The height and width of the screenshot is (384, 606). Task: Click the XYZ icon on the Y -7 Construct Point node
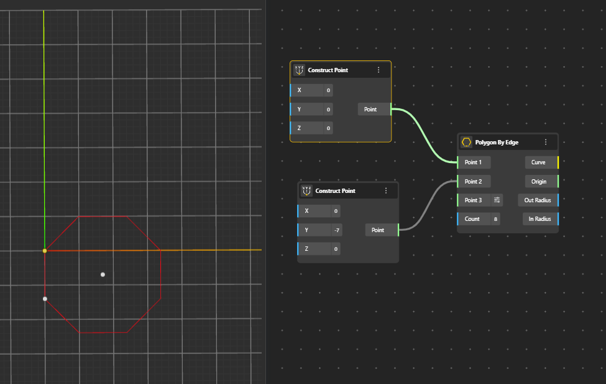point(306,191)
